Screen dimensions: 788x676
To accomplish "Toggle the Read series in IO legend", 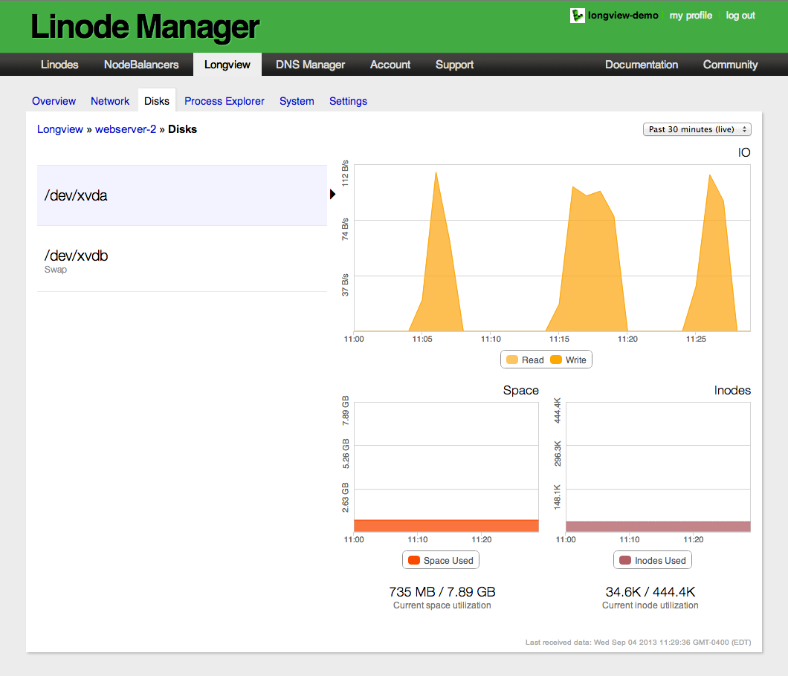I will tap(525, 360).
